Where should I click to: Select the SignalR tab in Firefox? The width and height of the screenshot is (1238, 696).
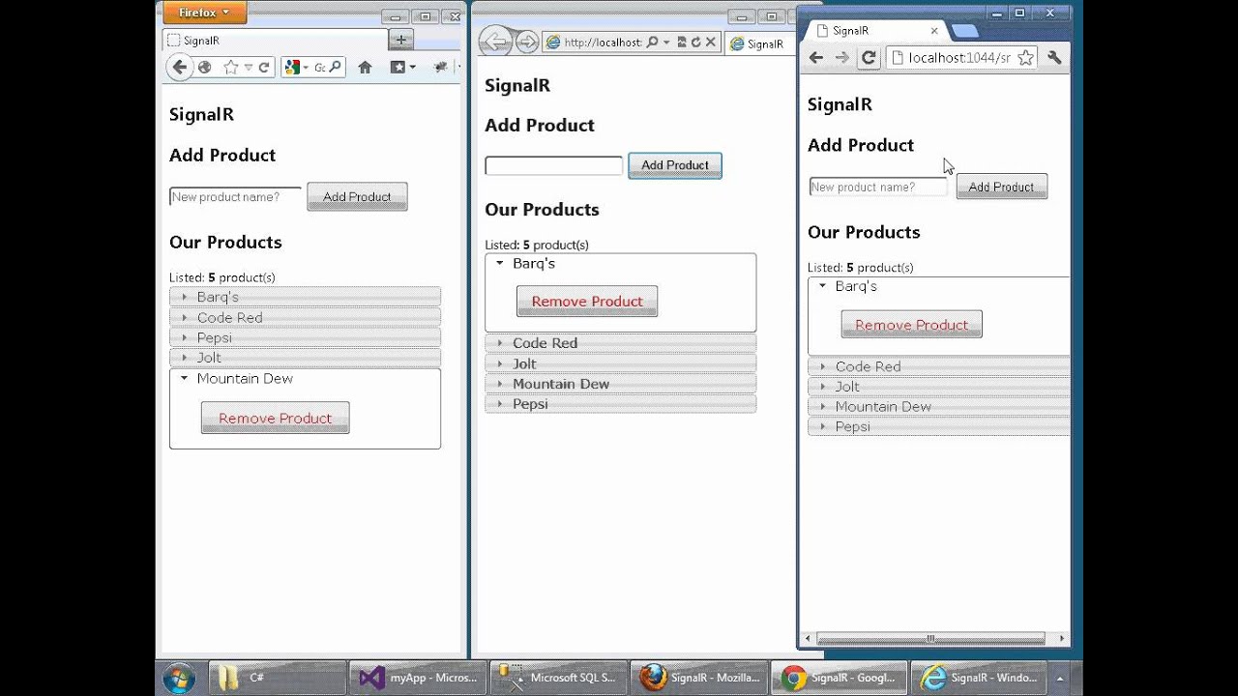click(274, 41)
